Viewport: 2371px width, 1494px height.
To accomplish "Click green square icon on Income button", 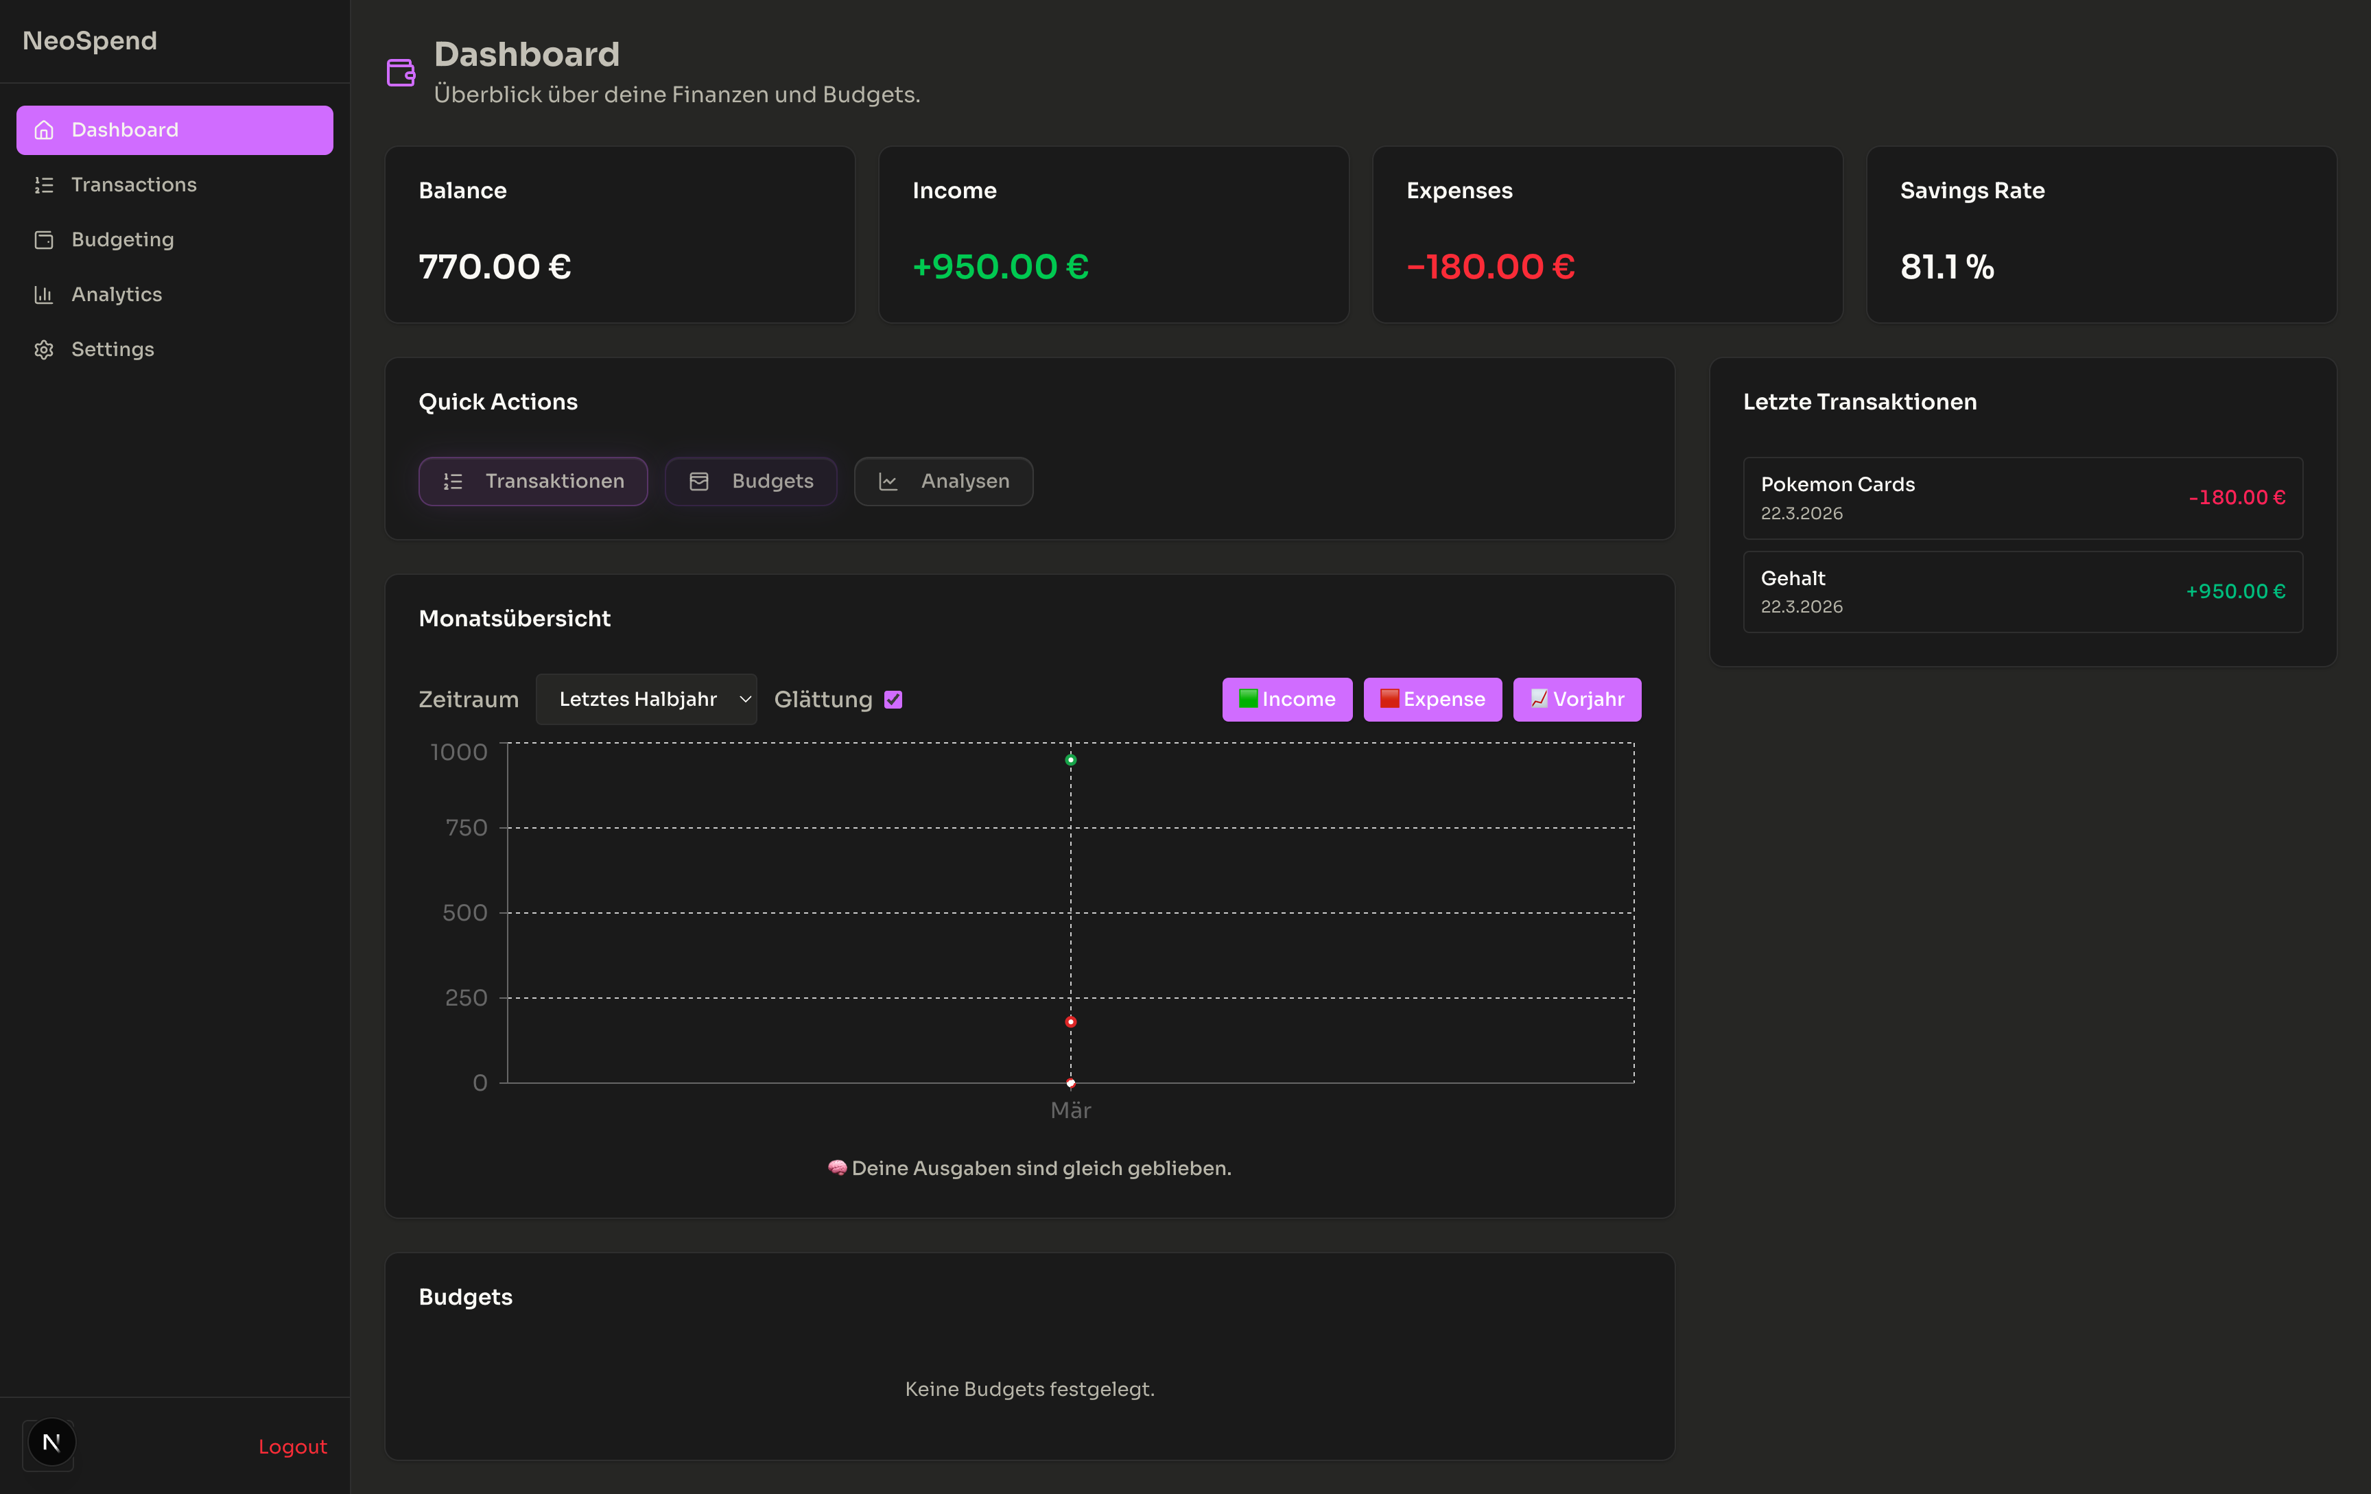I will (1249, 699).
